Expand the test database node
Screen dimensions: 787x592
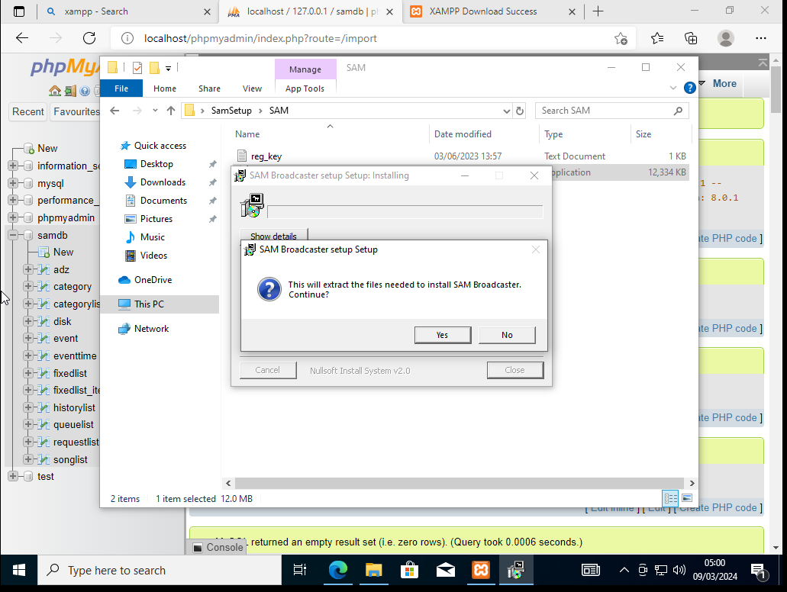(13, 476)
